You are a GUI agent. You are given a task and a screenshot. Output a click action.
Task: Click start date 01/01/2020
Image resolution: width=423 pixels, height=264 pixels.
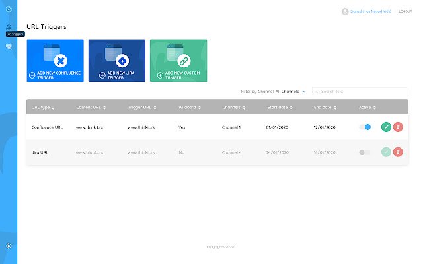pyautogui.click(x=277, y=127)
